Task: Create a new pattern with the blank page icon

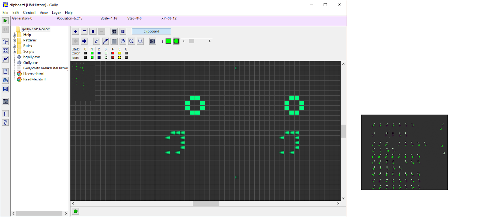Action: pyautogui.click(x=5, y=71)
